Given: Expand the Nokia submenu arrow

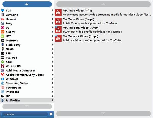Looking at the screenshot, I should click(x=53, y=49).
